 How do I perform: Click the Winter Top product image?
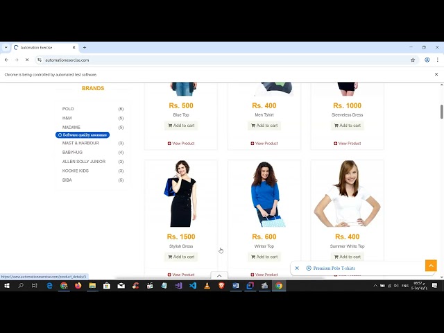(x=264, y=194)
